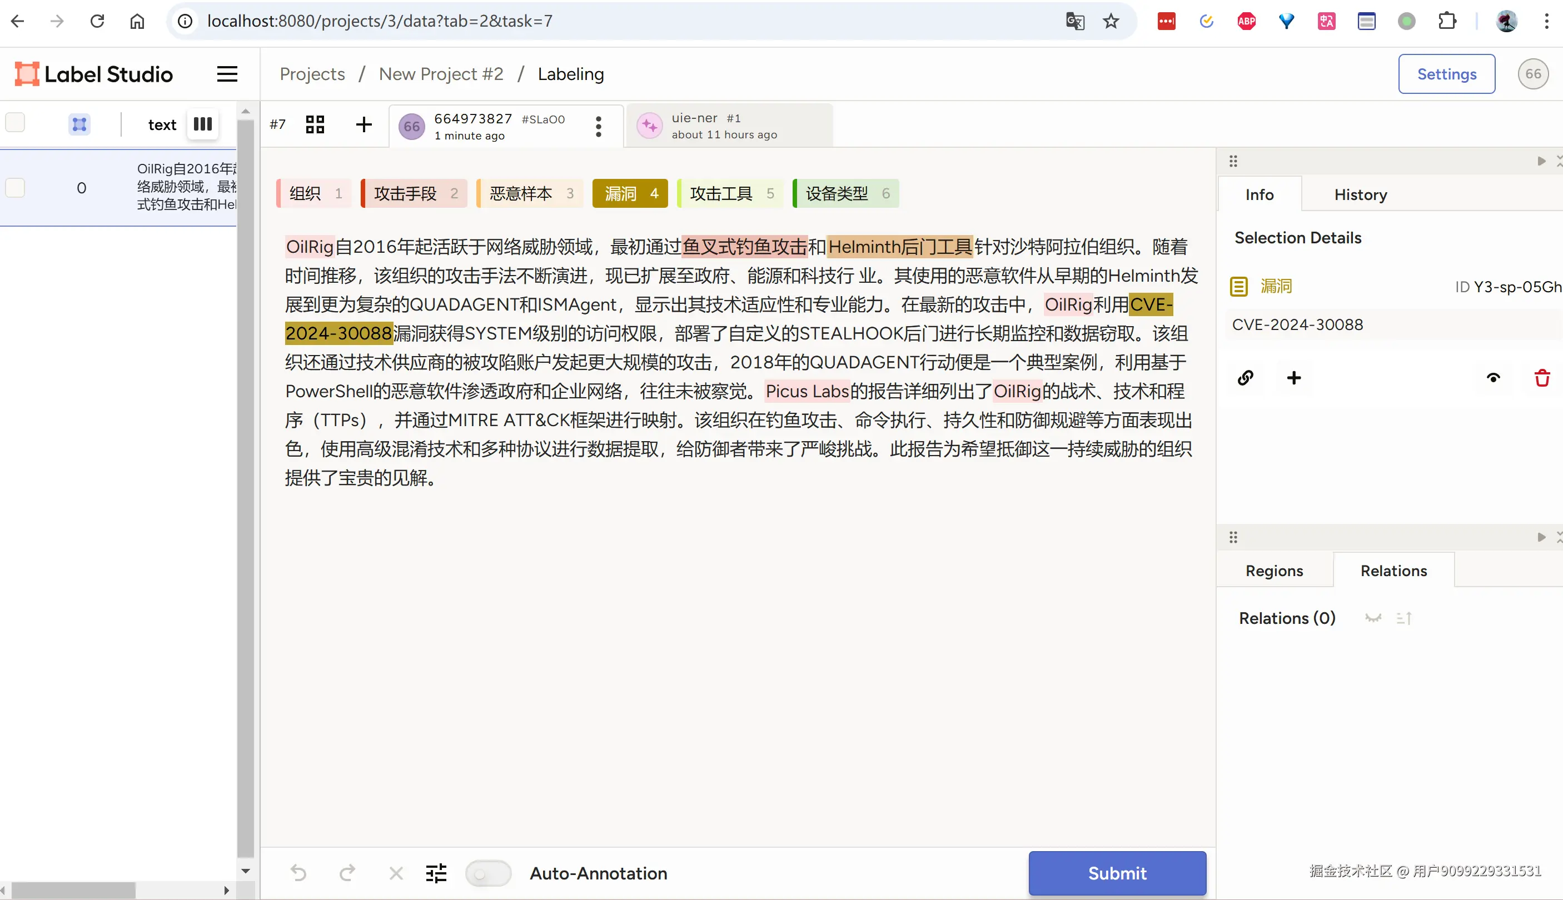Screen dimensions: 1563x900
Task: Open the labeling settings sliders icon
Action: pyautogui.click(x=436, y=873)
